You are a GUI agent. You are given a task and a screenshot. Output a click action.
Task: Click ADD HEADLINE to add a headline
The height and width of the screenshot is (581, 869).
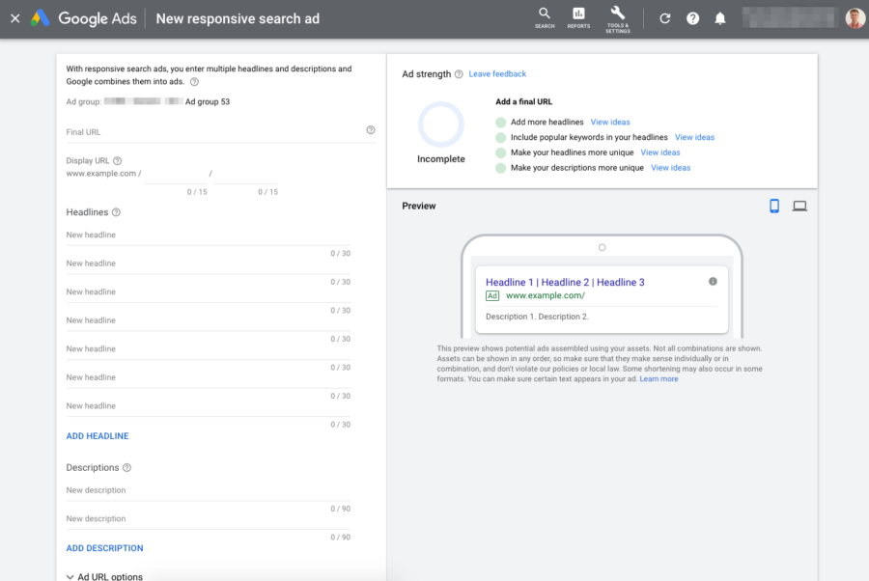[x=97, y=435]
